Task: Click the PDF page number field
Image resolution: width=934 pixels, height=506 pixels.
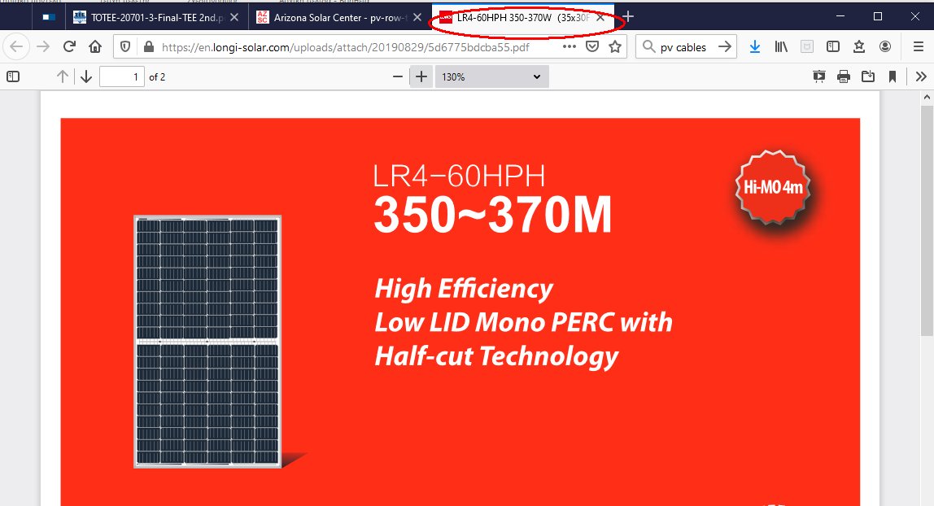Action: click(121, 76)
